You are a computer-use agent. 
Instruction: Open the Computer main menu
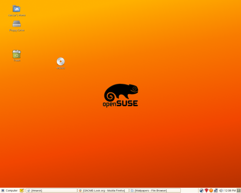[9, 191]
